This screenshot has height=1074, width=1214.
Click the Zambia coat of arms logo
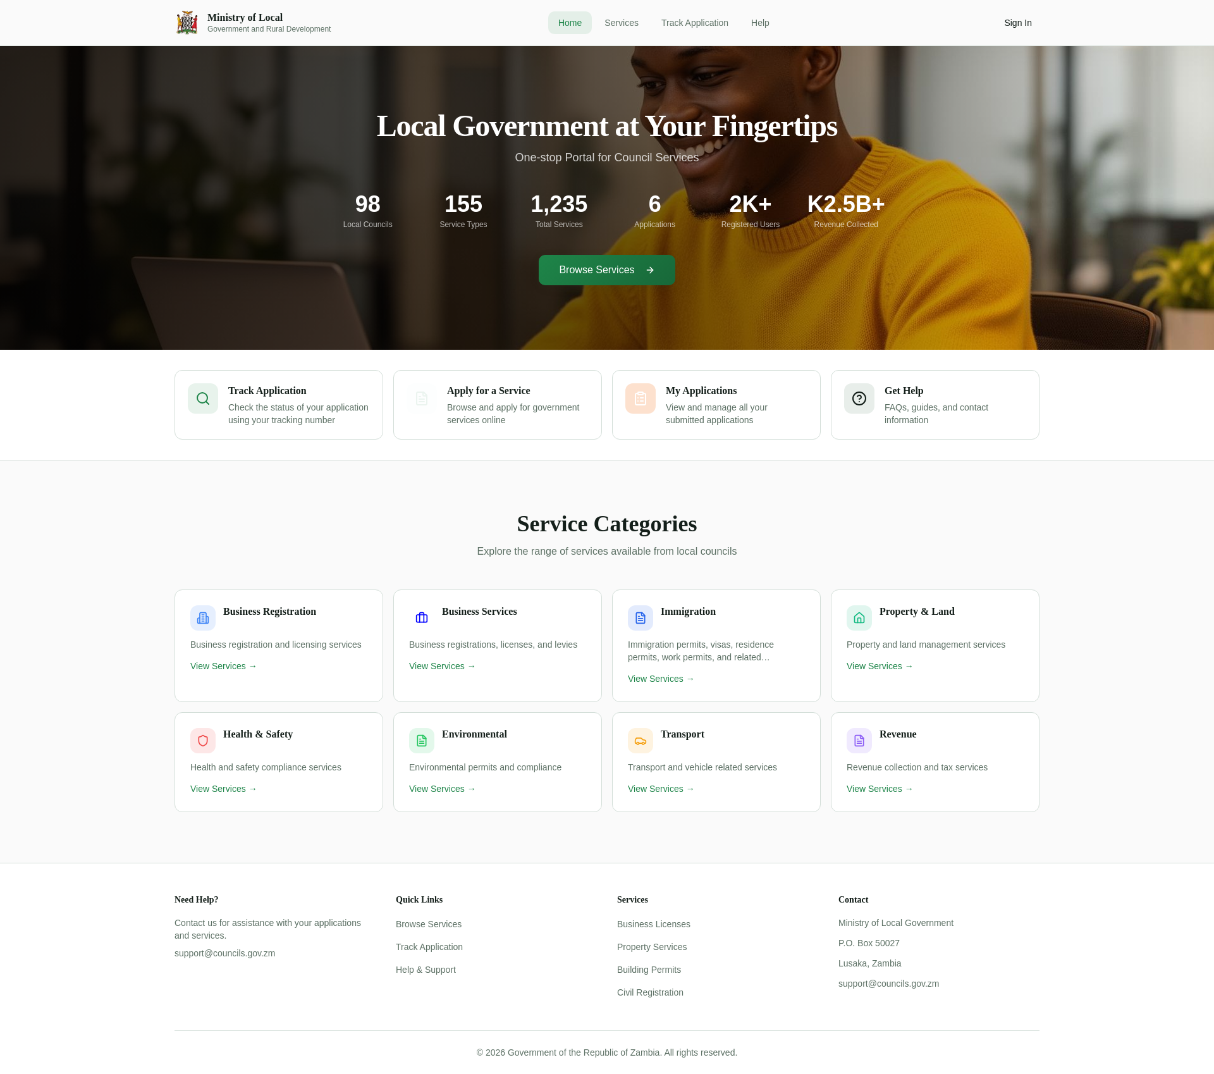tap(187, 23)
